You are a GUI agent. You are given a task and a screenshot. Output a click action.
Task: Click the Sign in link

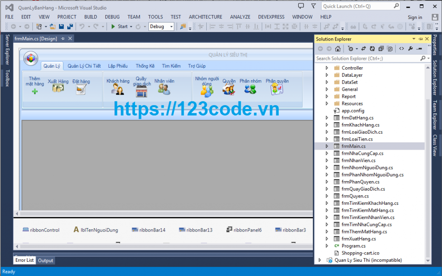[414, 17]
